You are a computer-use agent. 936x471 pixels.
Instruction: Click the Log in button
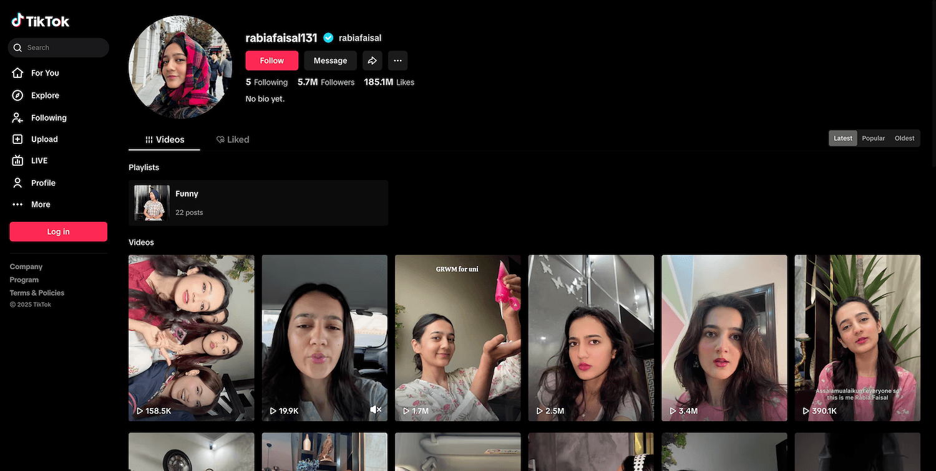pos(58,232)
